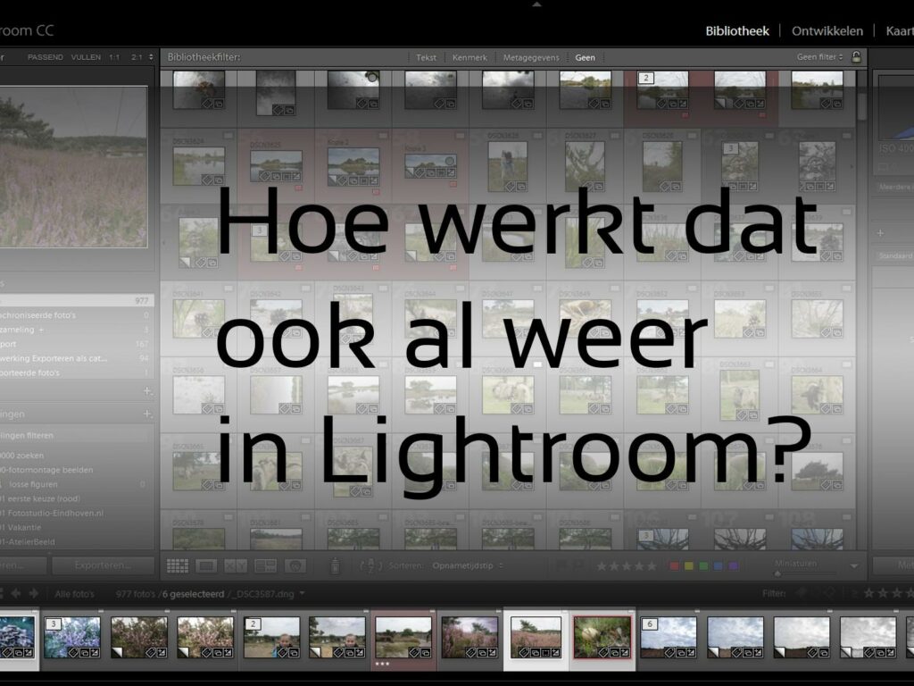Viewport: 914px width, 686px height.
Task: Open Vakantie collection
Action: point(24,527)
